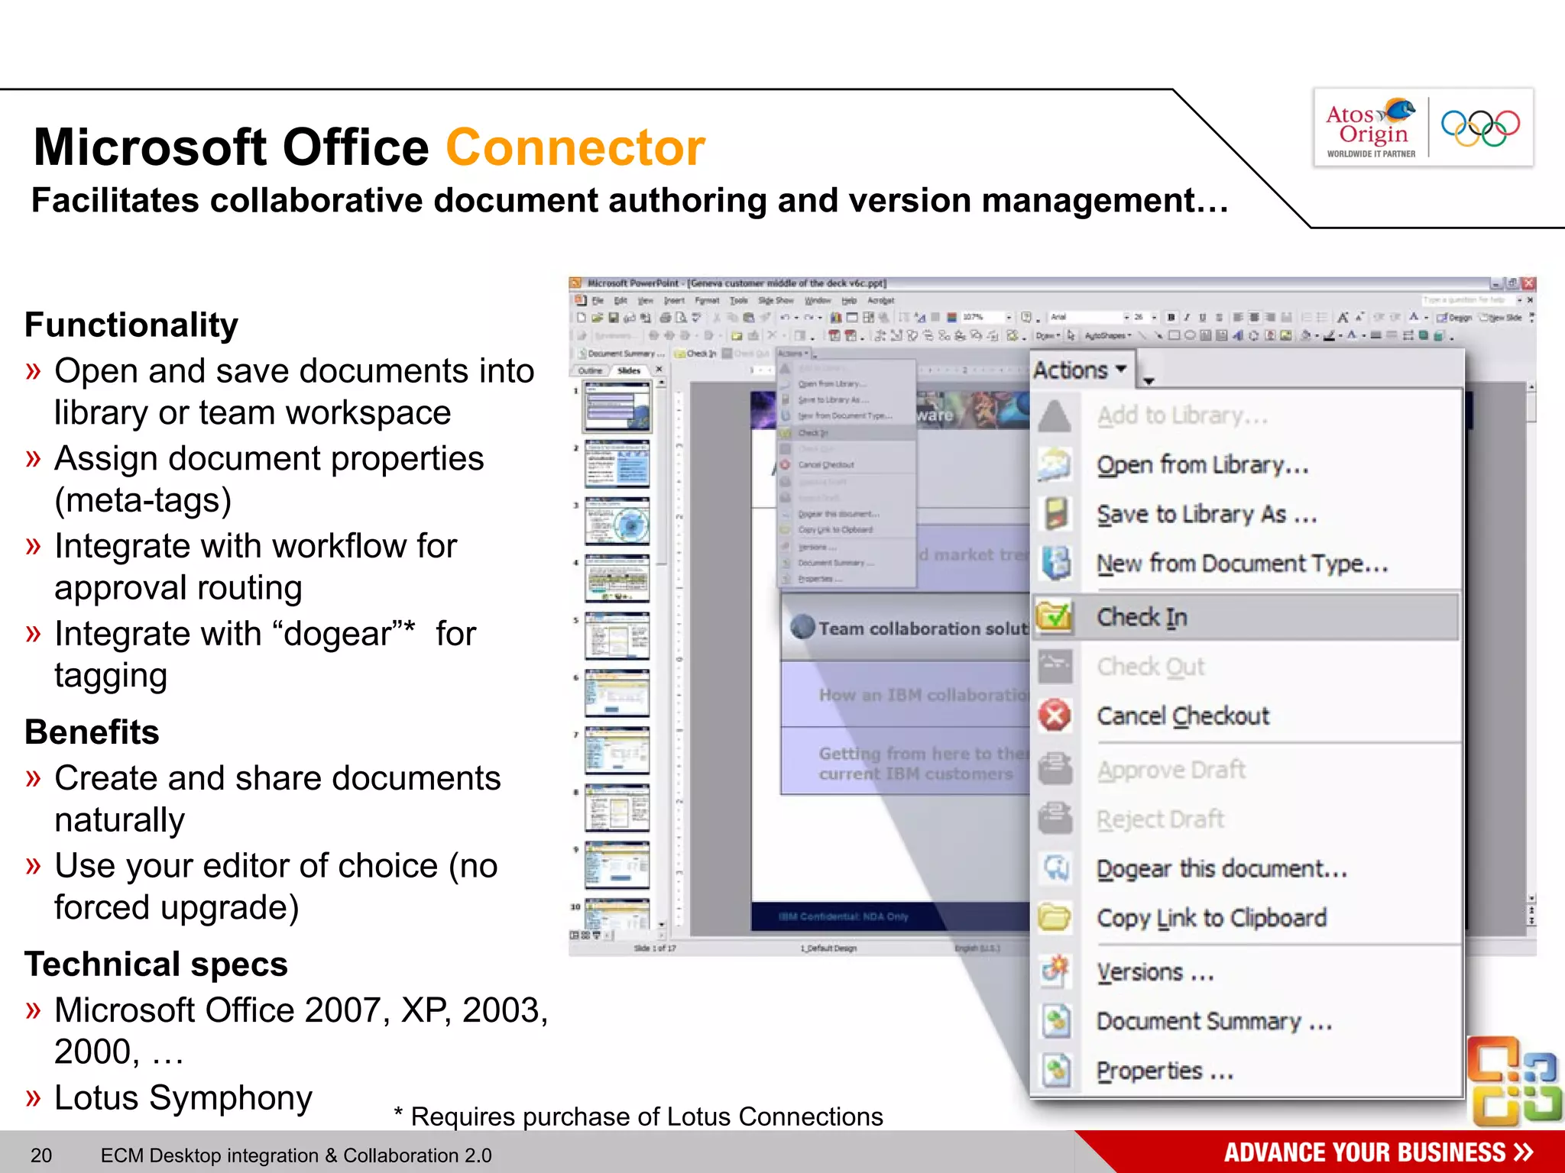Click the Save floppy disk toolbar icon
Viewport: 1565px width, 1173px height.
tap(614, 318)
